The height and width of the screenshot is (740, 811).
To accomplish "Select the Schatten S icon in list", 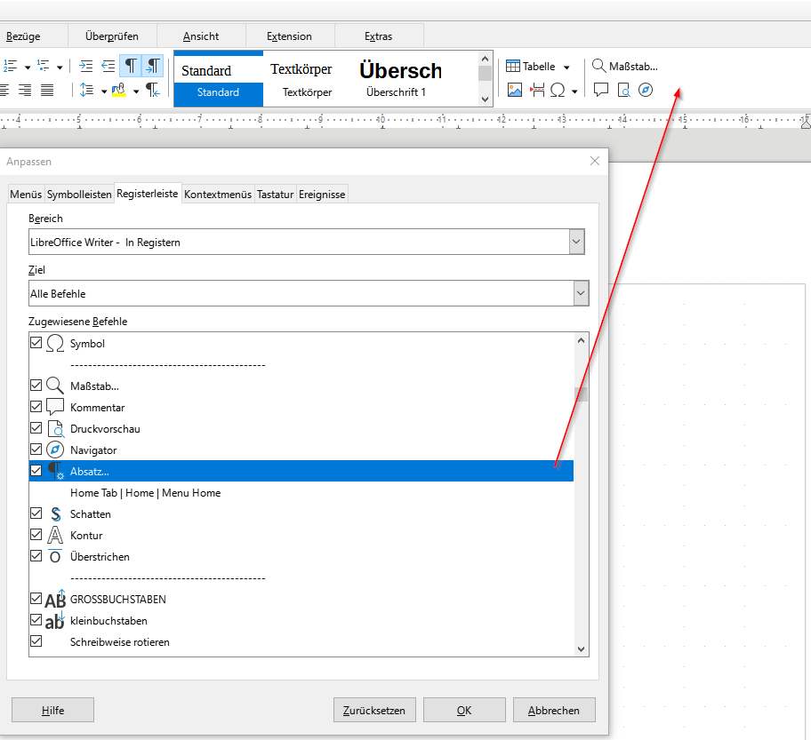I will pos(55,513).
